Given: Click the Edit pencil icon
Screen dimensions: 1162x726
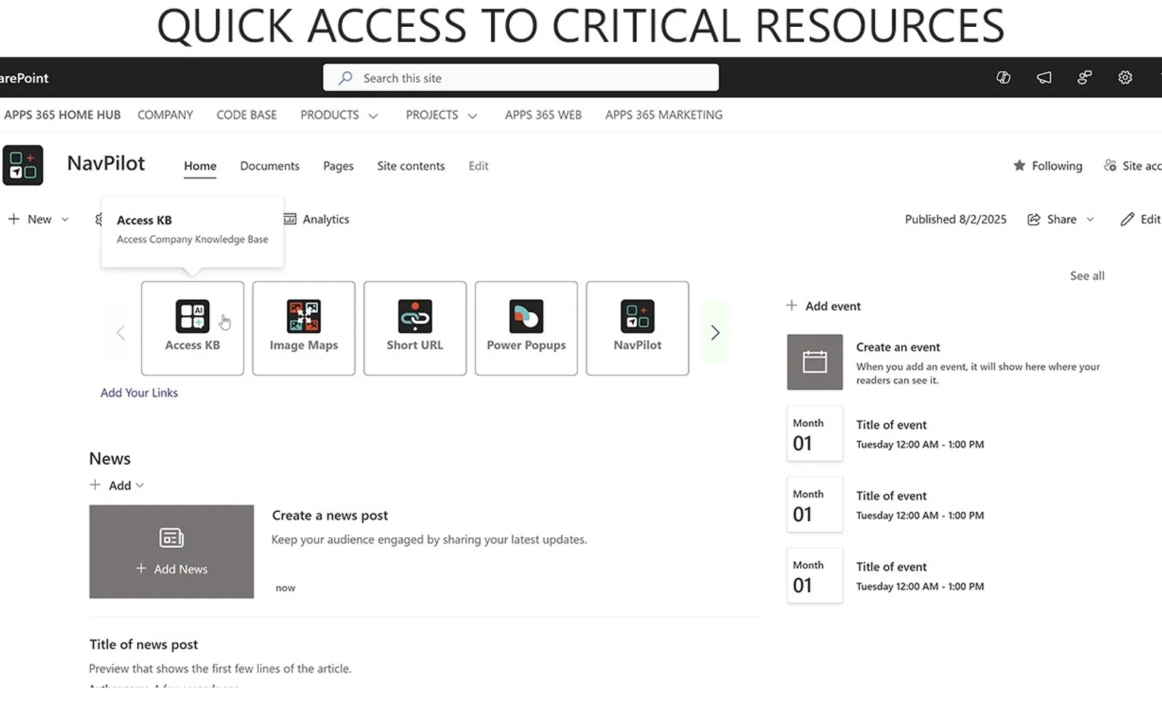Looking at the screenshot, I should pyautogui.click(x=1127, y=219).
